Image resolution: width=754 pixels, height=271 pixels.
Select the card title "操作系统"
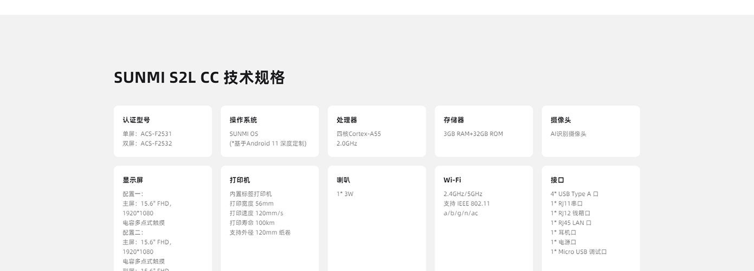pos(243,120)
